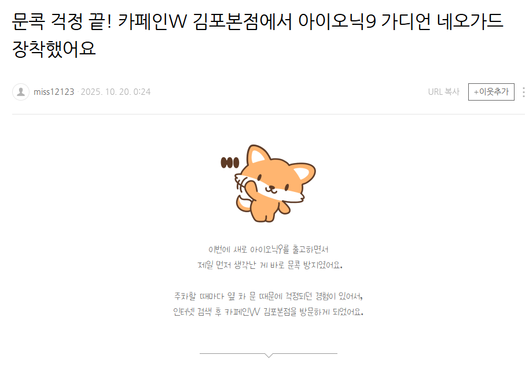The width and height of the screenshot is (529, 366).
Task: Click the sentence '제일 먼저 생각난 게 바로 문콕 방지였어요'
Action: (x=270, y=265)
